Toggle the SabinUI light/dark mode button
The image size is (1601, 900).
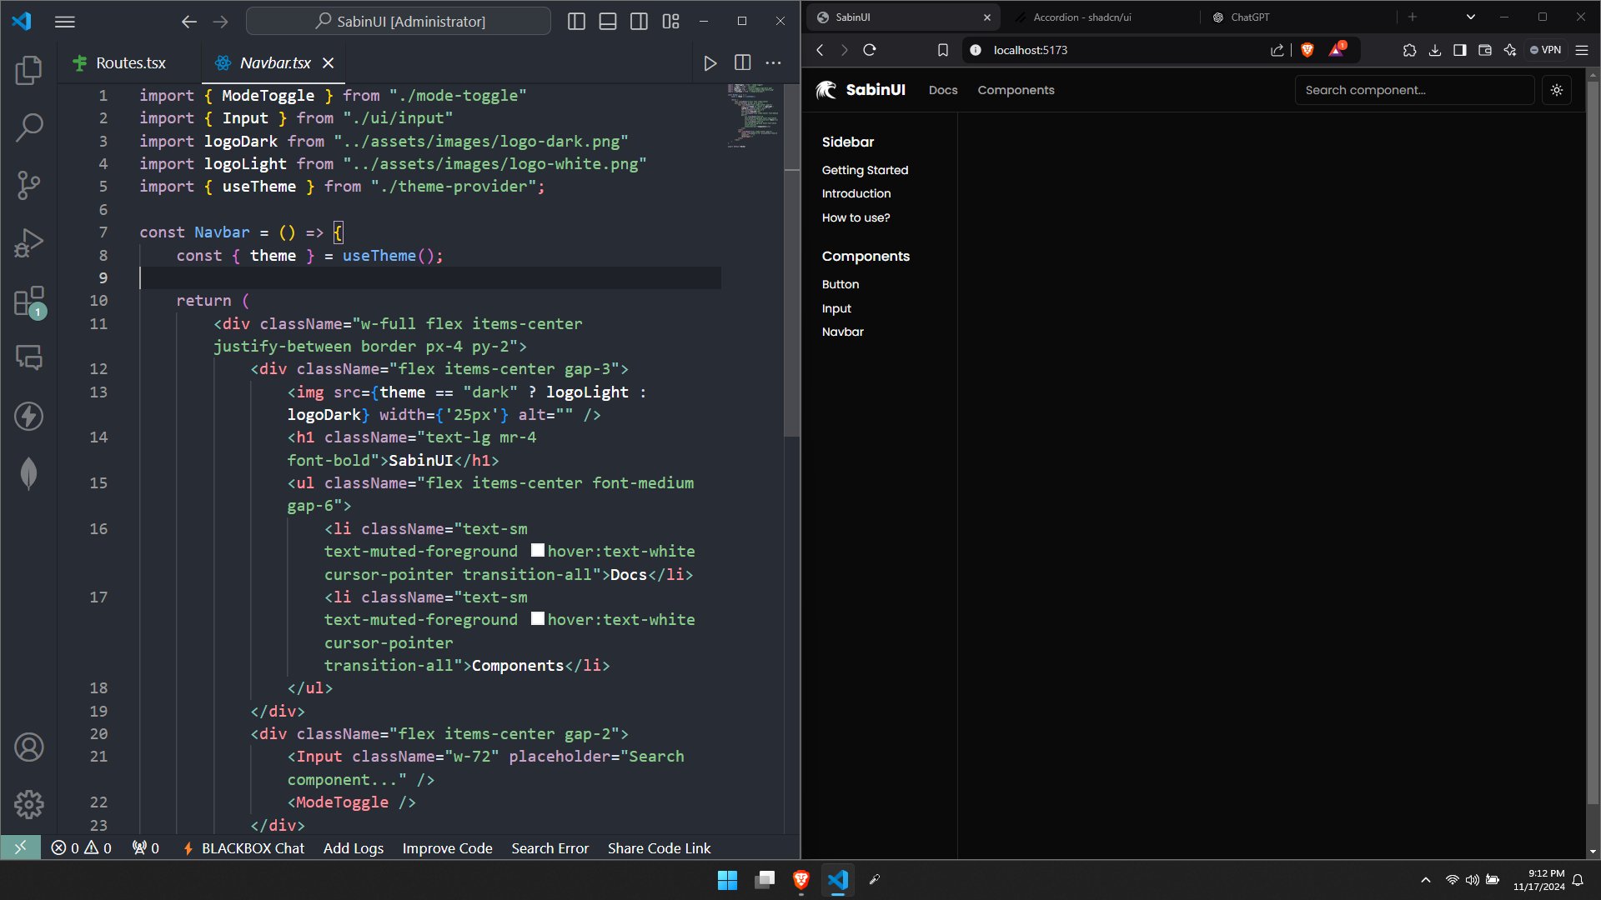tap(1556, 90)
